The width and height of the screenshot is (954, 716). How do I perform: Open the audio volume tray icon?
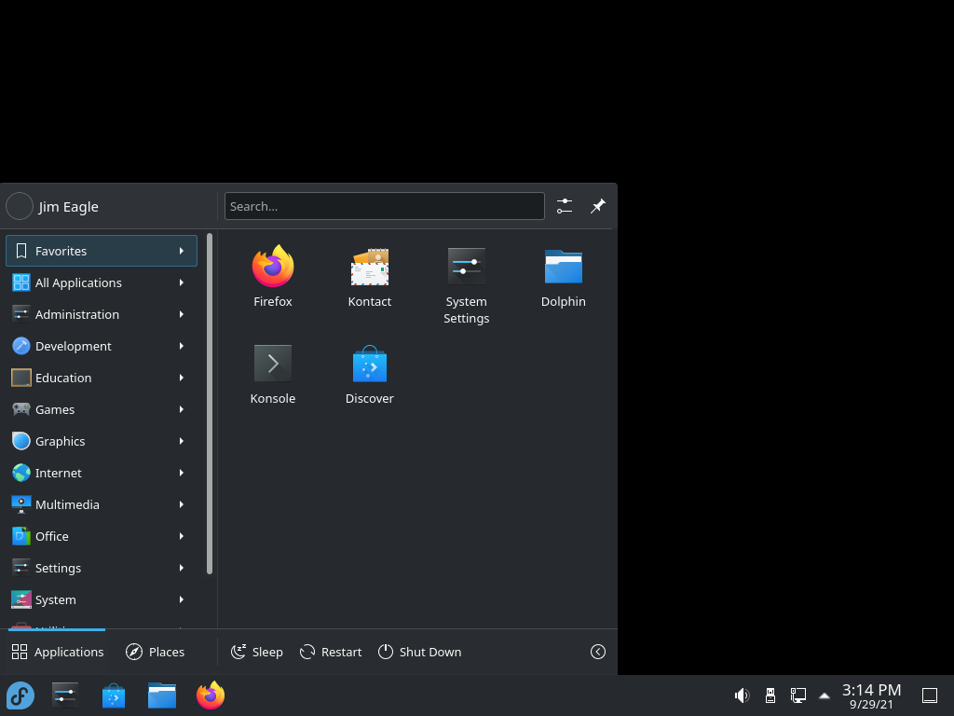742,695
